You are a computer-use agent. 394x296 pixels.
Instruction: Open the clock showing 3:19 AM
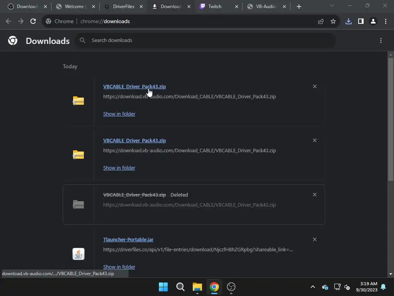coord(367,287)
